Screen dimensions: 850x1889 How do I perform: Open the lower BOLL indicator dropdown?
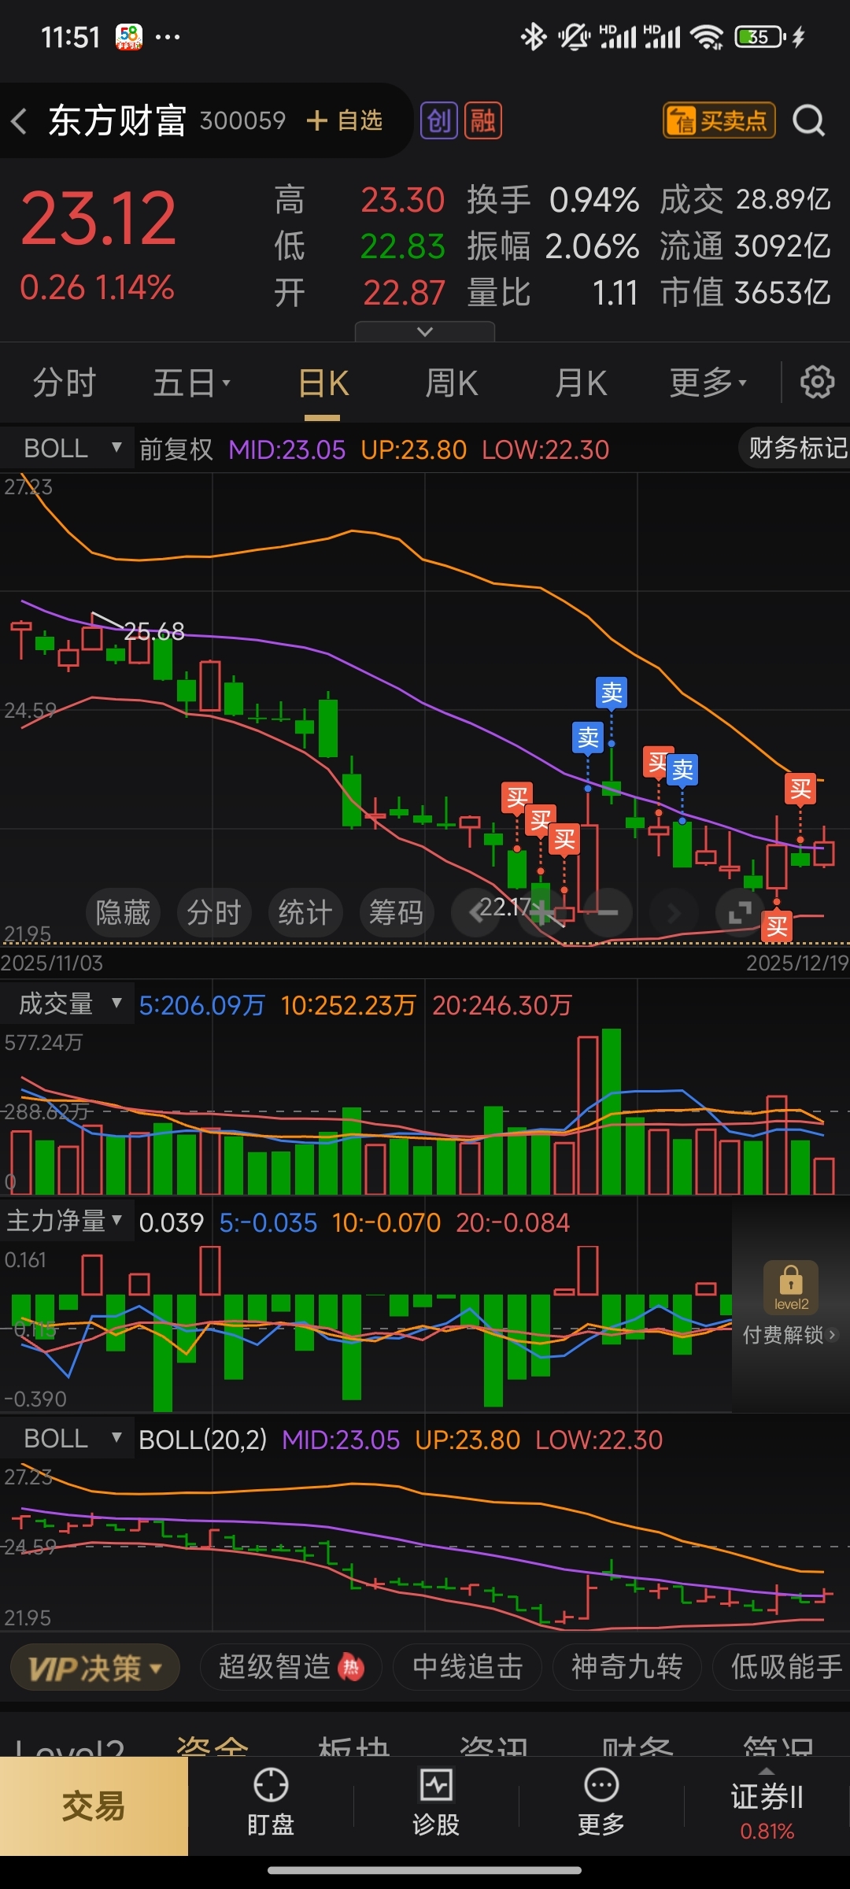[68, 1438]
